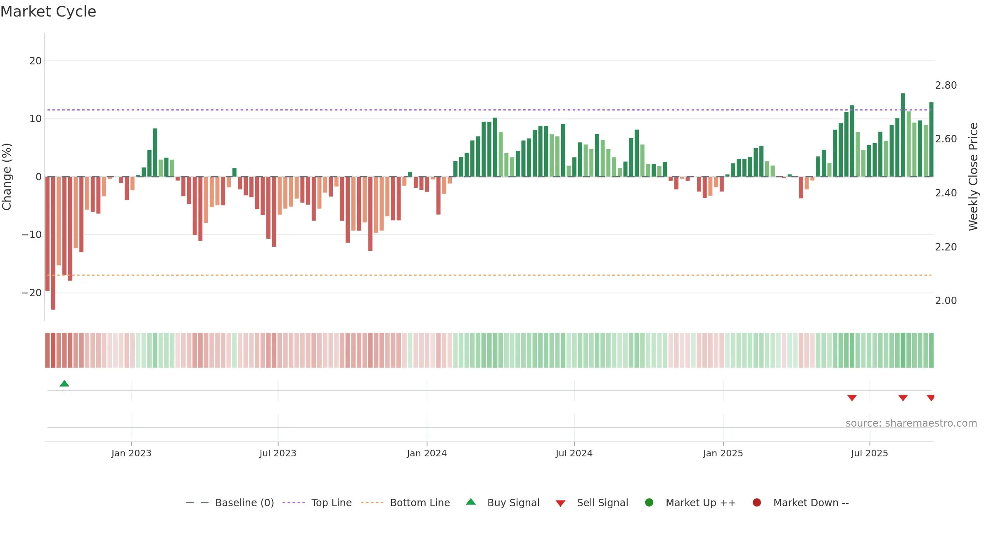
Task: Click the Baseline (0) legend entry
Action: coord(230,503)
